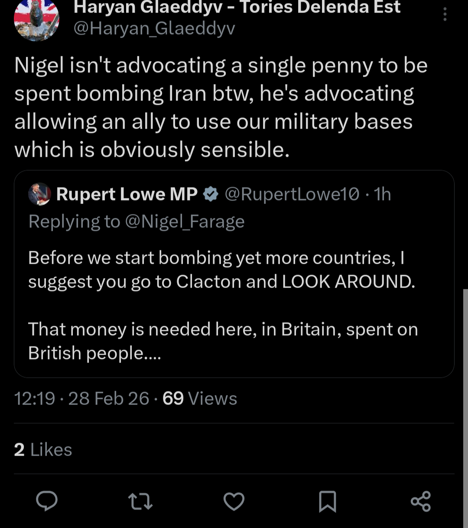Open the share icon options
Screen dimensions: 468x528
[x=421, y=501]
